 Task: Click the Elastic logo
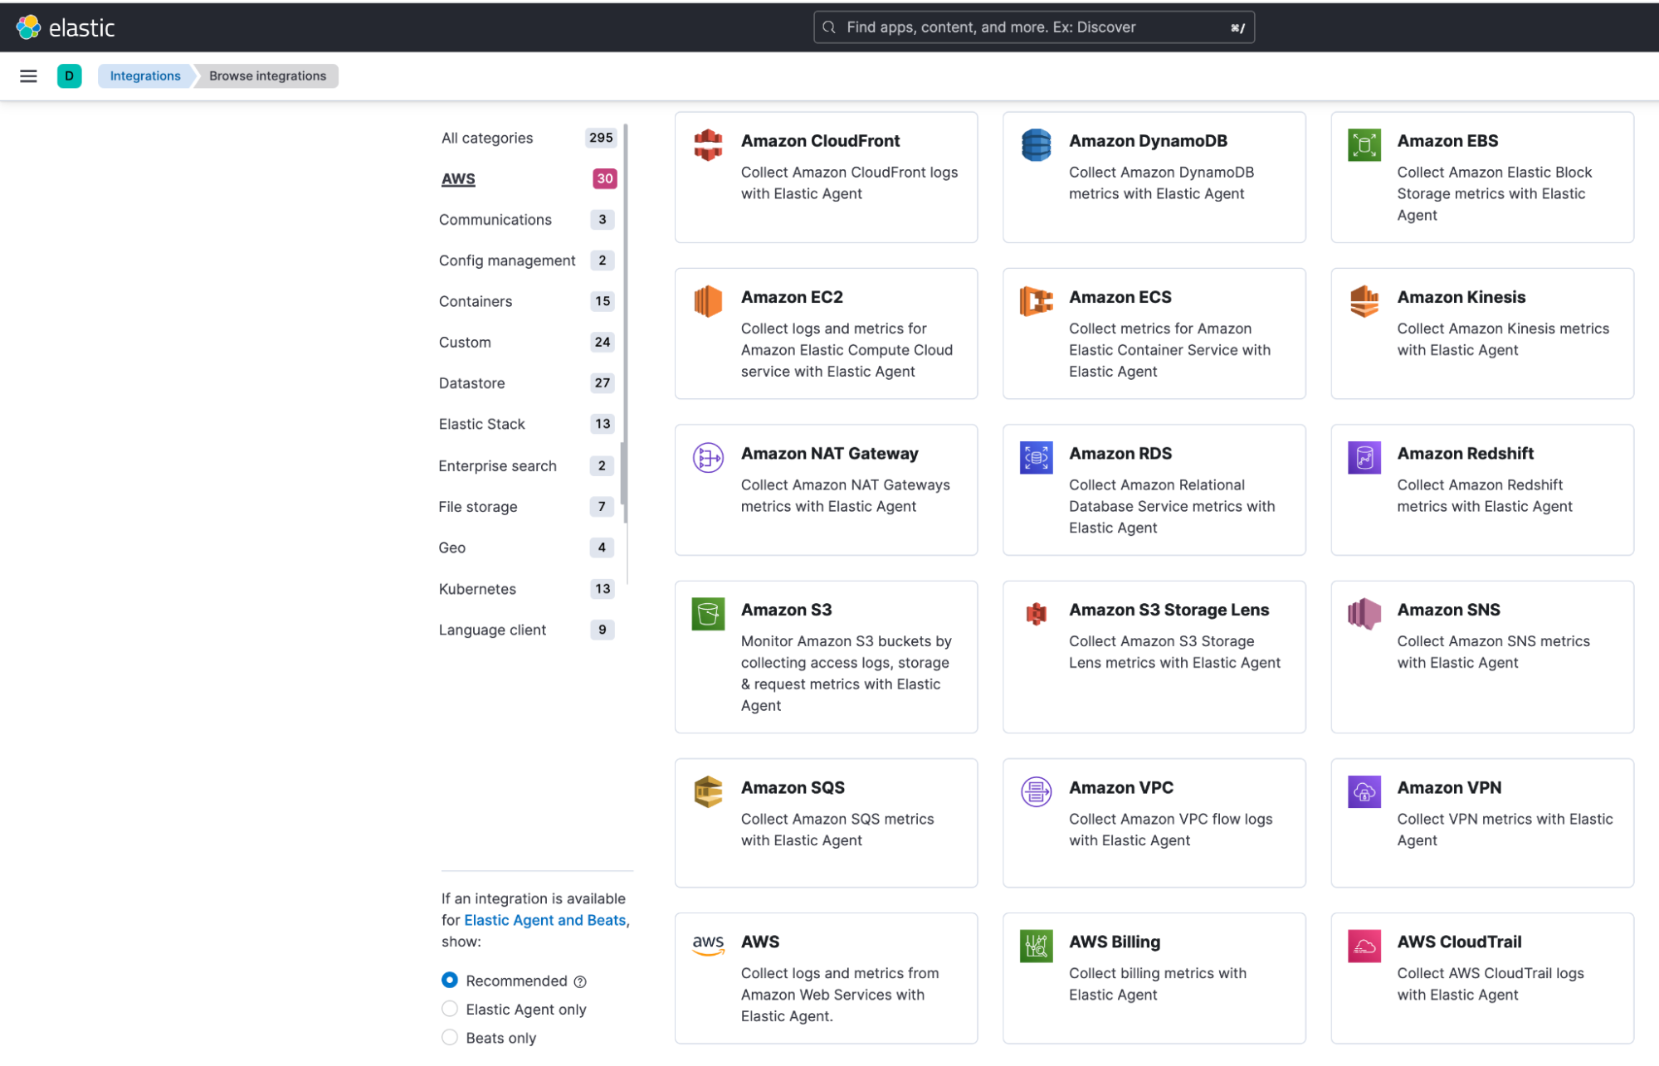point(65,27)
